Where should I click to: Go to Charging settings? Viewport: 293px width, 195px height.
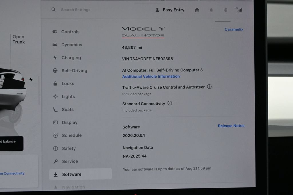[67, 58]
